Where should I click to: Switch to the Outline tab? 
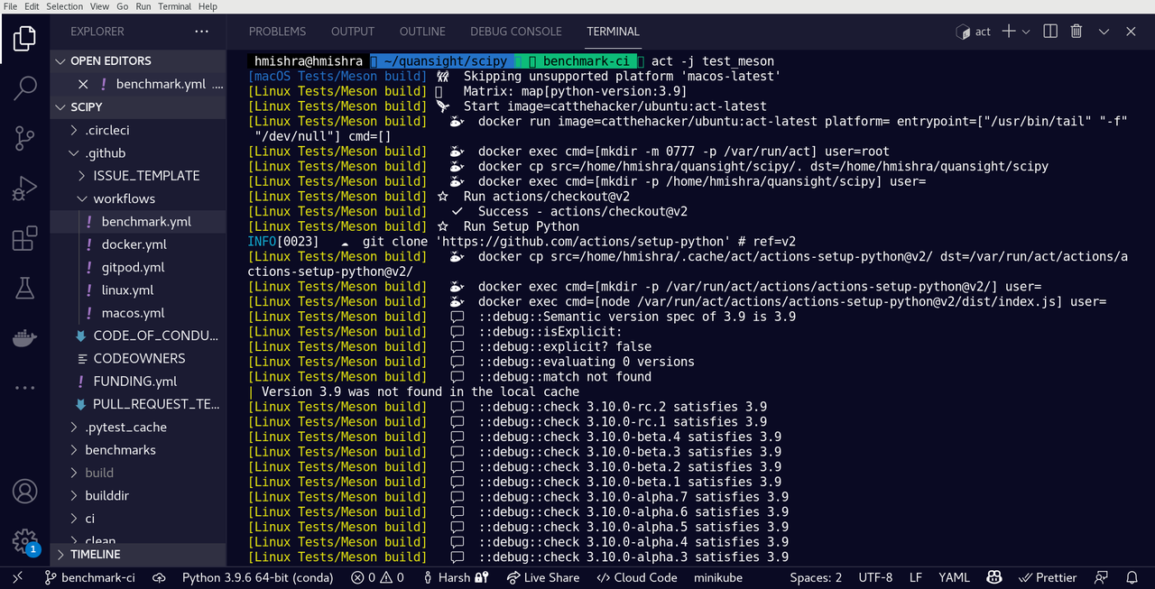tap(422, 32)
